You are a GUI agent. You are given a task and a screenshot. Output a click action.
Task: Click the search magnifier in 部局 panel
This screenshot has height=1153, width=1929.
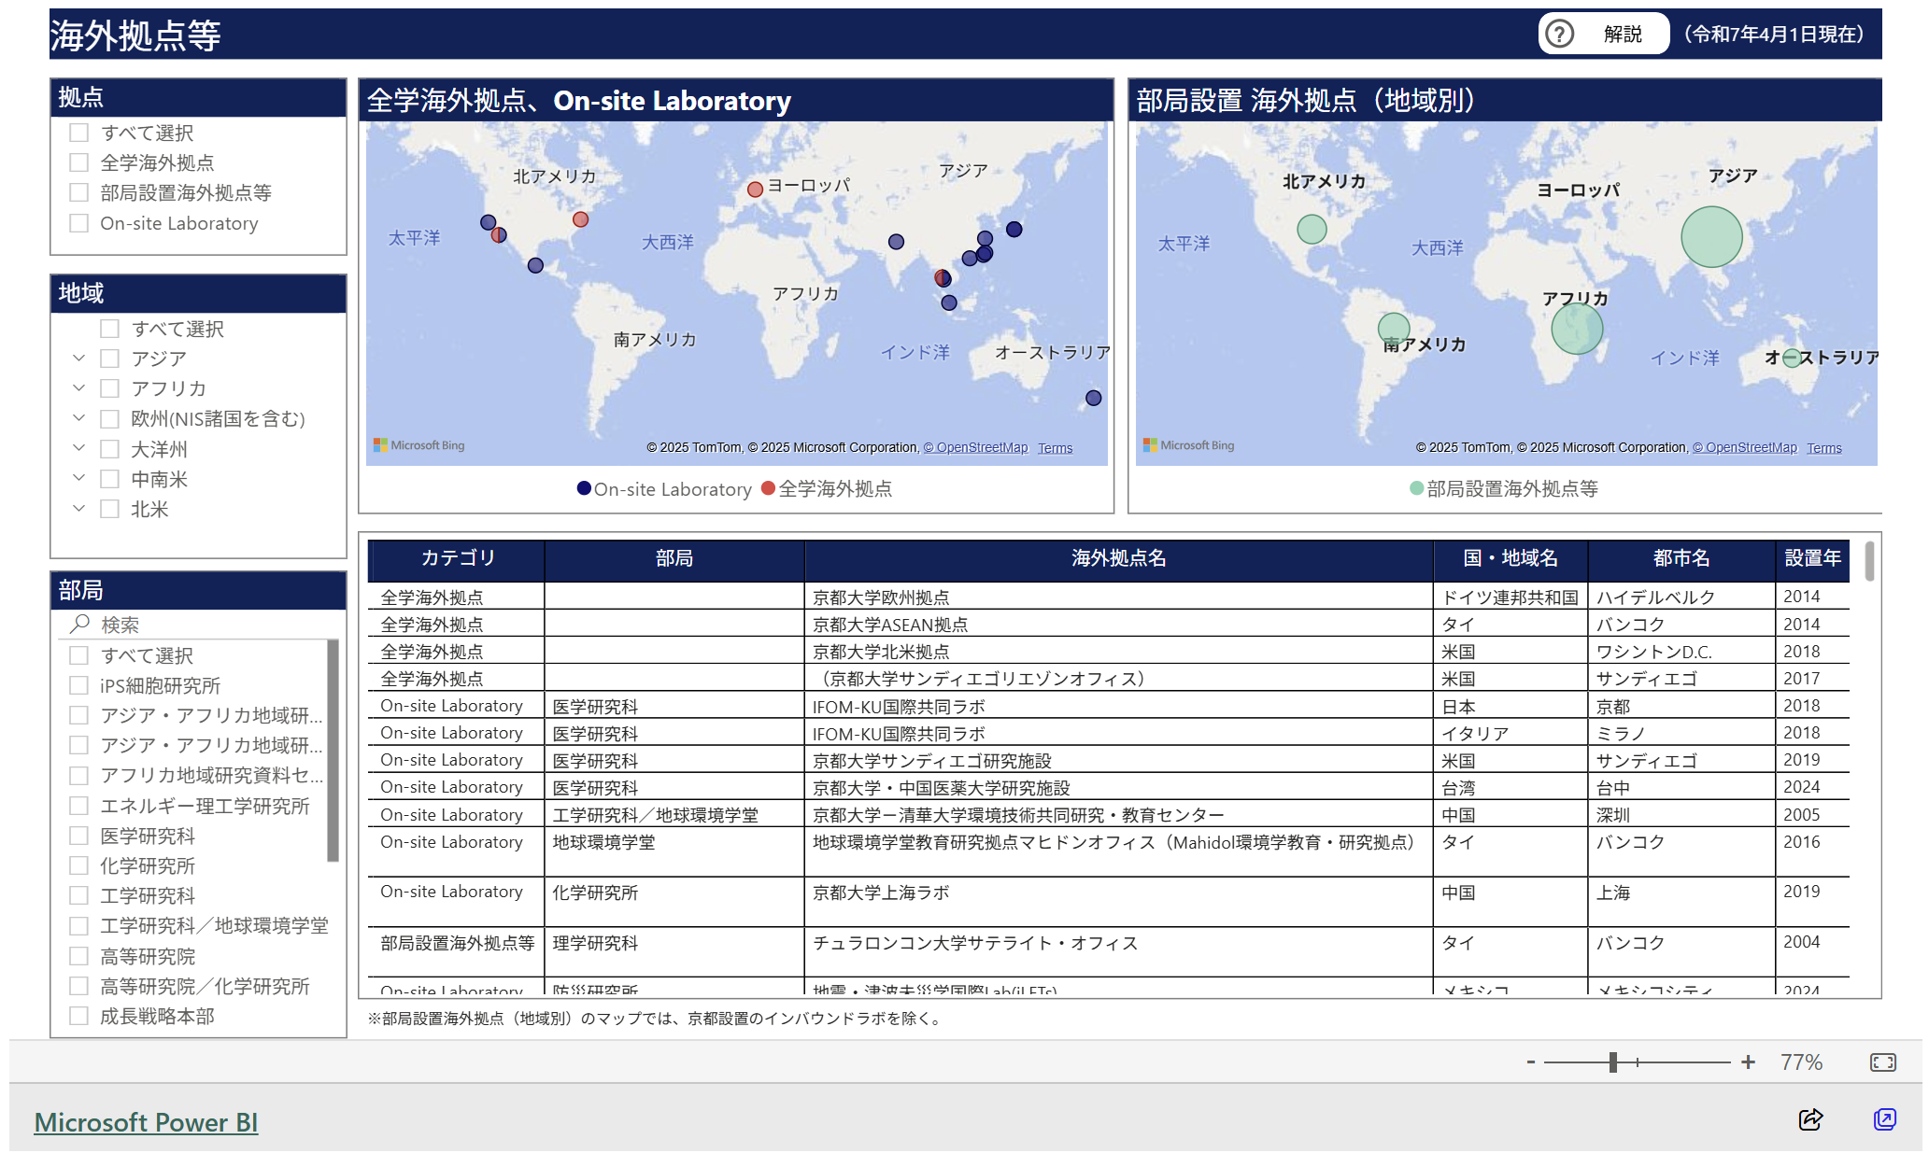(79, 624)
